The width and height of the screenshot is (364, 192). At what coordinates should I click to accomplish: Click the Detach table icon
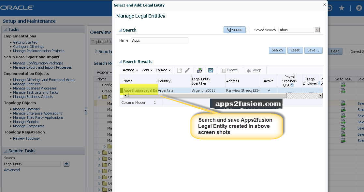point(211,70)
